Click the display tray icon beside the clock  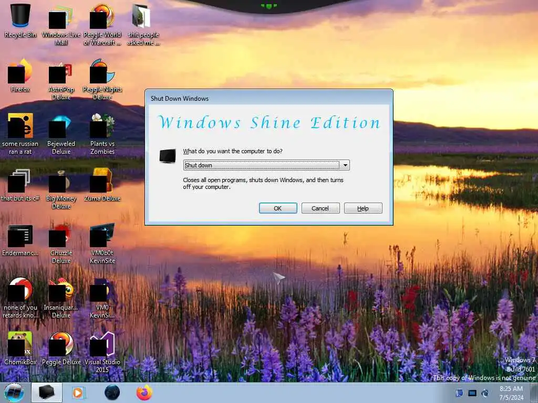[472, 393]
